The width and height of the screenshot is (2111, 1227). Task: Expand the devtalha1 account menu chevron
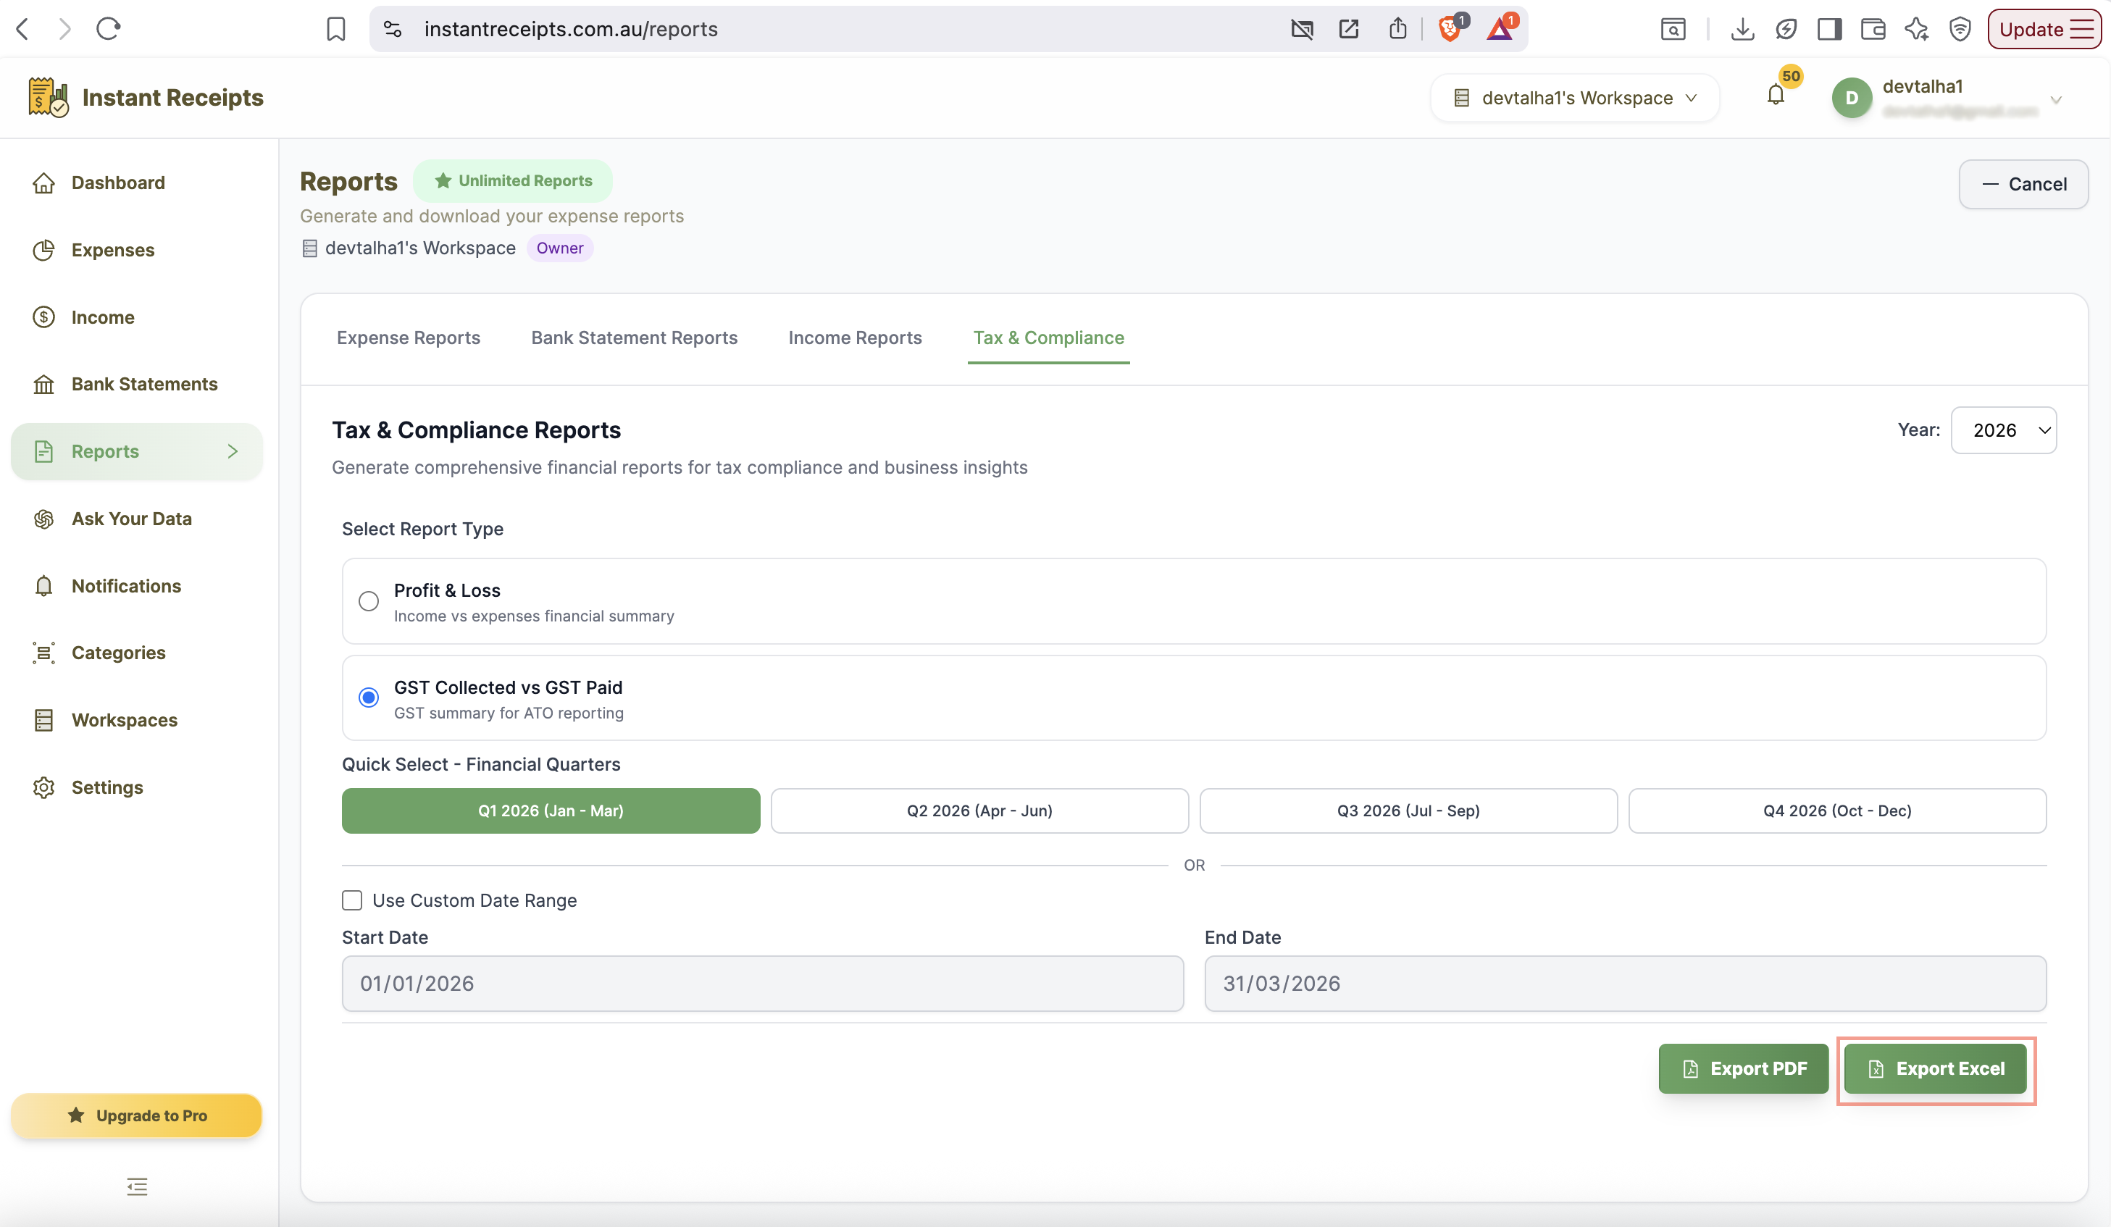coord(2056,100)
